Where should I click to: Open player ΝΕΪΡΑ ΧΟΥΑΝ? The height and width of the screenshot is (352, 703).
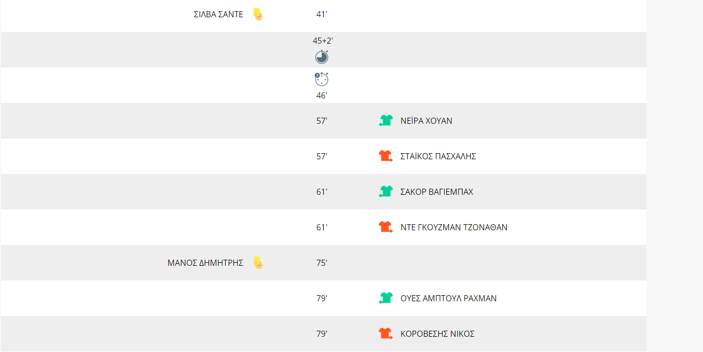click(x=426, y=121)
